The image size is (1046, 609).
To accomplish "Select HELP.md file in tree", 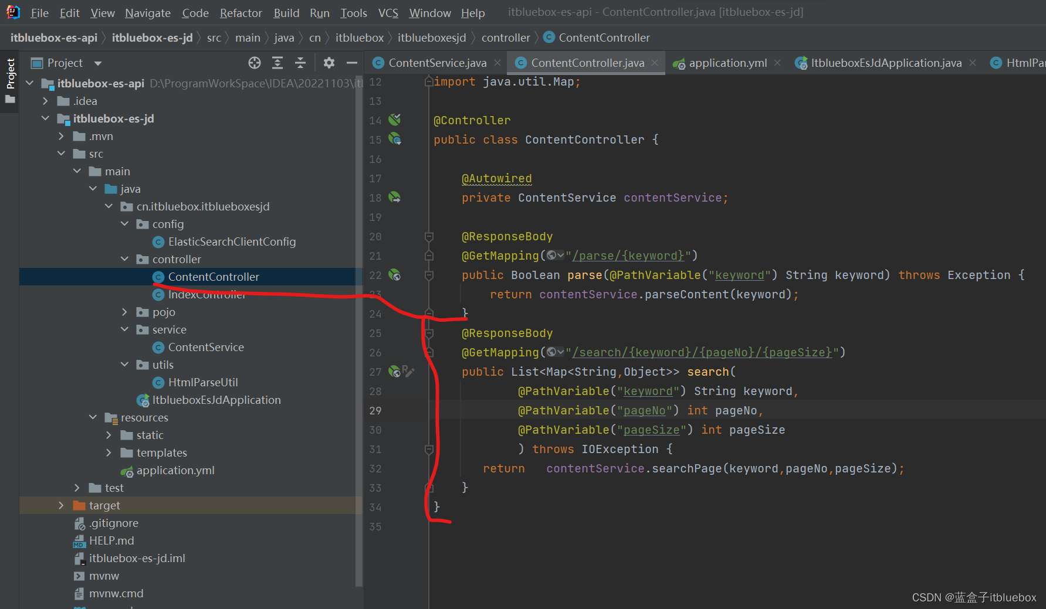I will click(111, 540).
